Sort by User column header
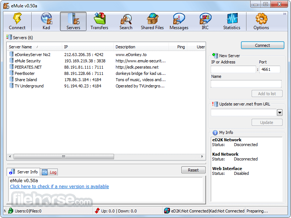This screenshot has height=218, width=291. click(196, 47)
